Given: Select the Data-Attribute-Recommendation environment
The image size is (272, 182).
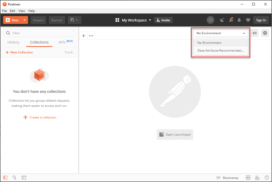Looking at the screenshot, I should [x=221, y=51].
